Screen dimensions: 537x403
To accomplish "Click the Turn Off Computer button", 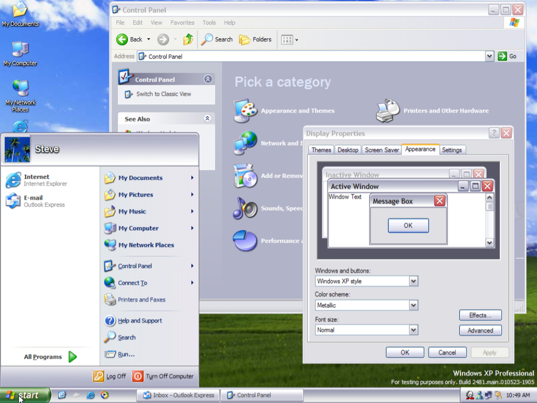I will [163, 376].
